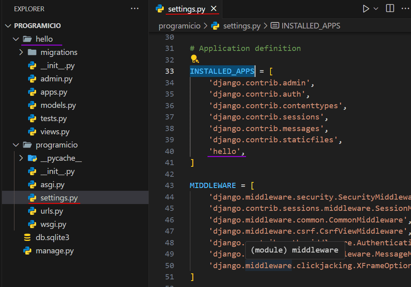Open views.py in the file tree

click(55, 131)
